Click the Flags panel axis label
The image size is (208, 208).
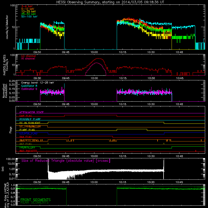[x=10, y=130]
